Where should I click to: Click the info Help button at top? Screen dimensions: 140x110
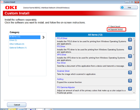click(x=129, y=8)
